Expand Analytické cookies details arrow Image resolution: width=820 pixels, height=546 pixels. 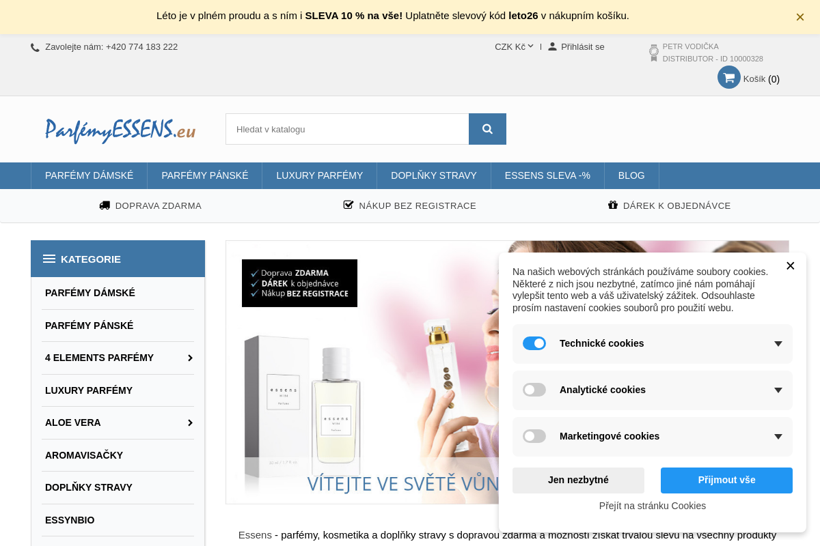778,390
